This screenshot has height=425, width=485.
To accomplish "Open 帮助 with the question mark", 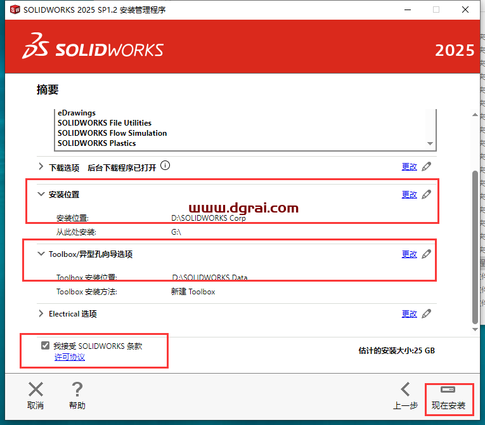I will (77, 396).
